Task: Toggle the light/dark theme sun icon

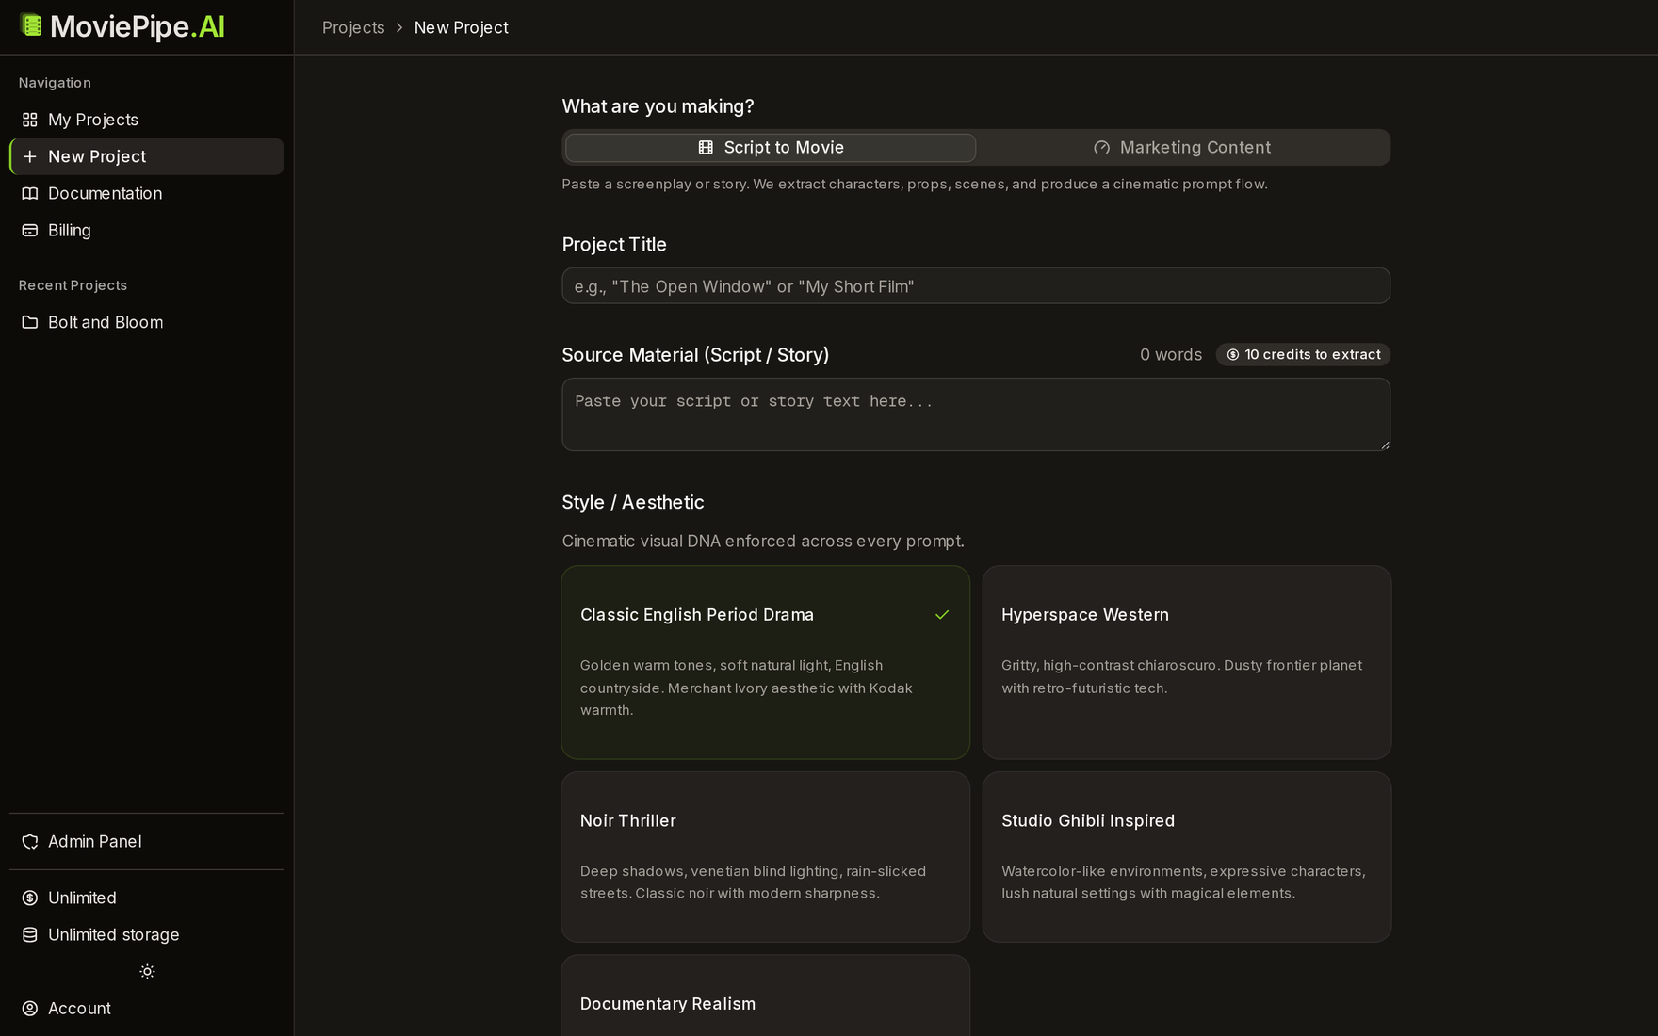Action: [147, 971]
